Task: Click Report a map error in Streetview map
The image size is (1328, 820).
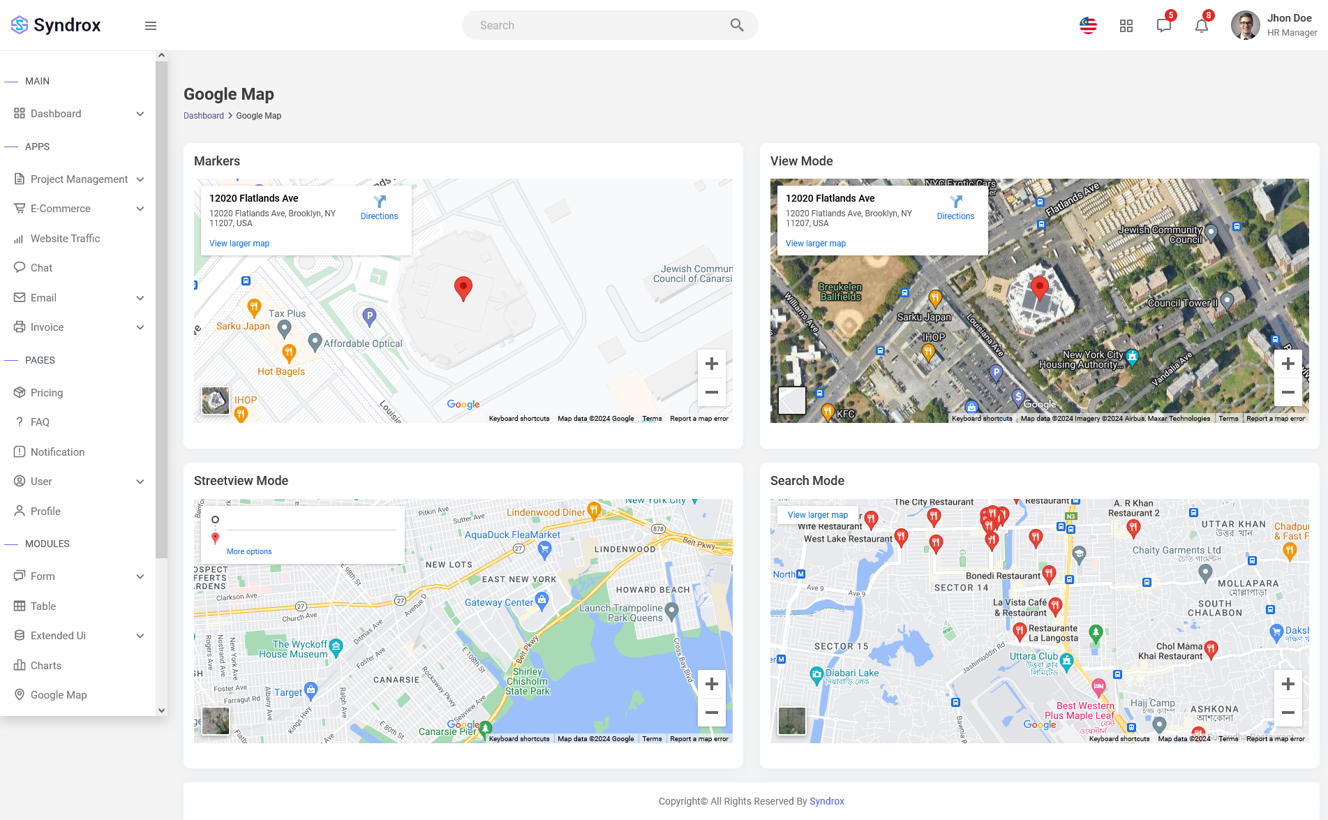Action: [699, 739]
